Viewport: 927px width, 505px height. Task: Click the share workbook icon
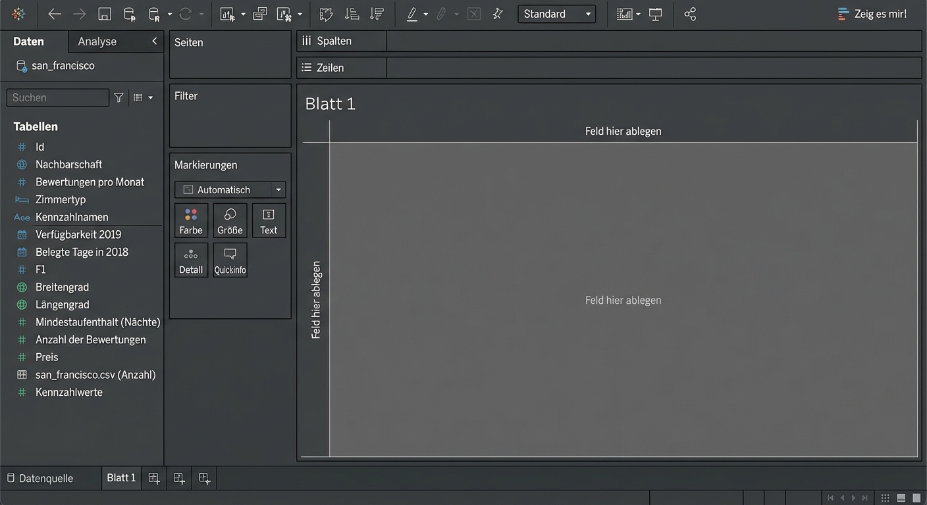(689, 14)
